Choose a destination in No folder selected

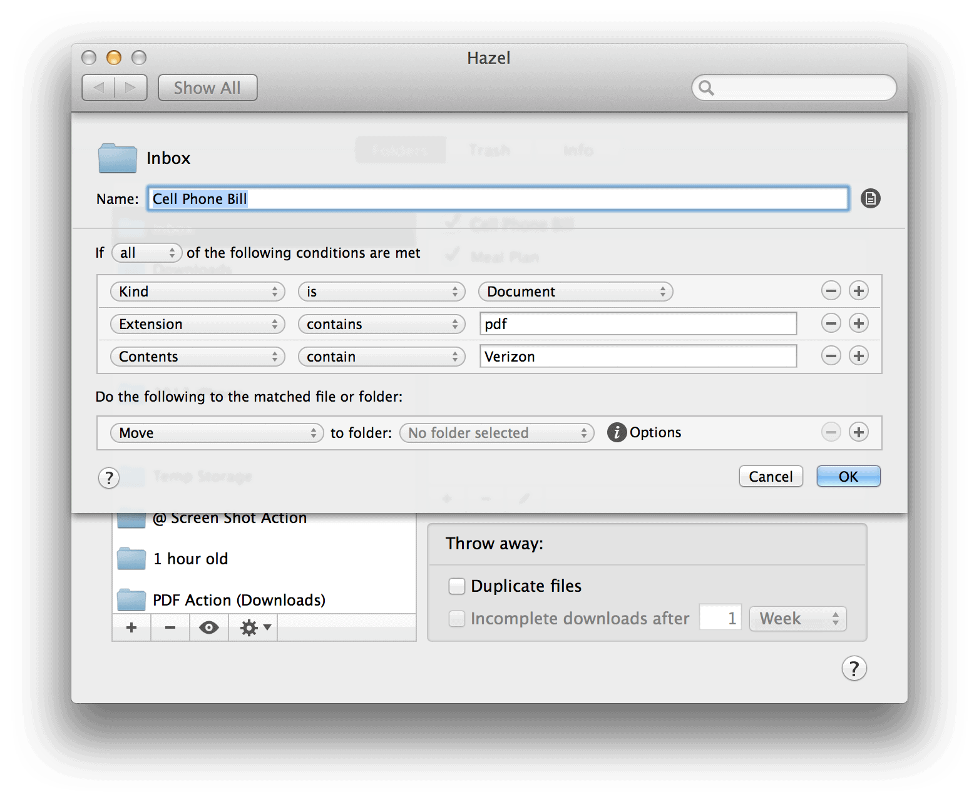click(x=497, y=433)
